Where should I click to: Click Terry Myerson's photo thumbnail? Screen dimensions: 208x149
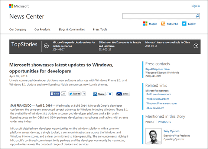(153, 136)
